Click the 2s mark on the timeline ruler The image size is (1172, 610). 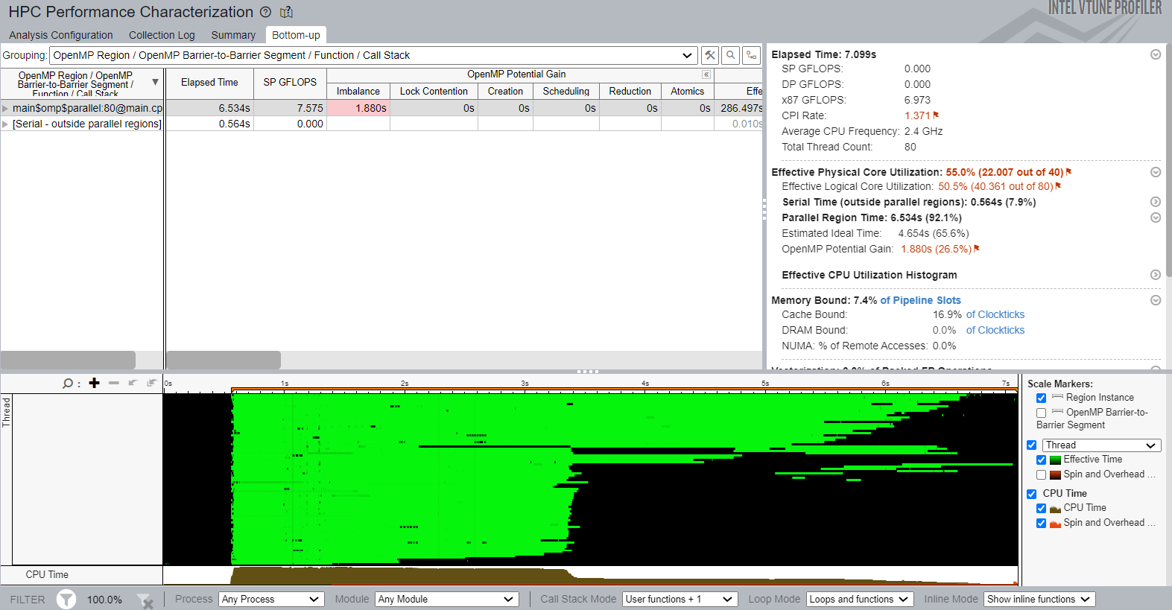(405, 384)
